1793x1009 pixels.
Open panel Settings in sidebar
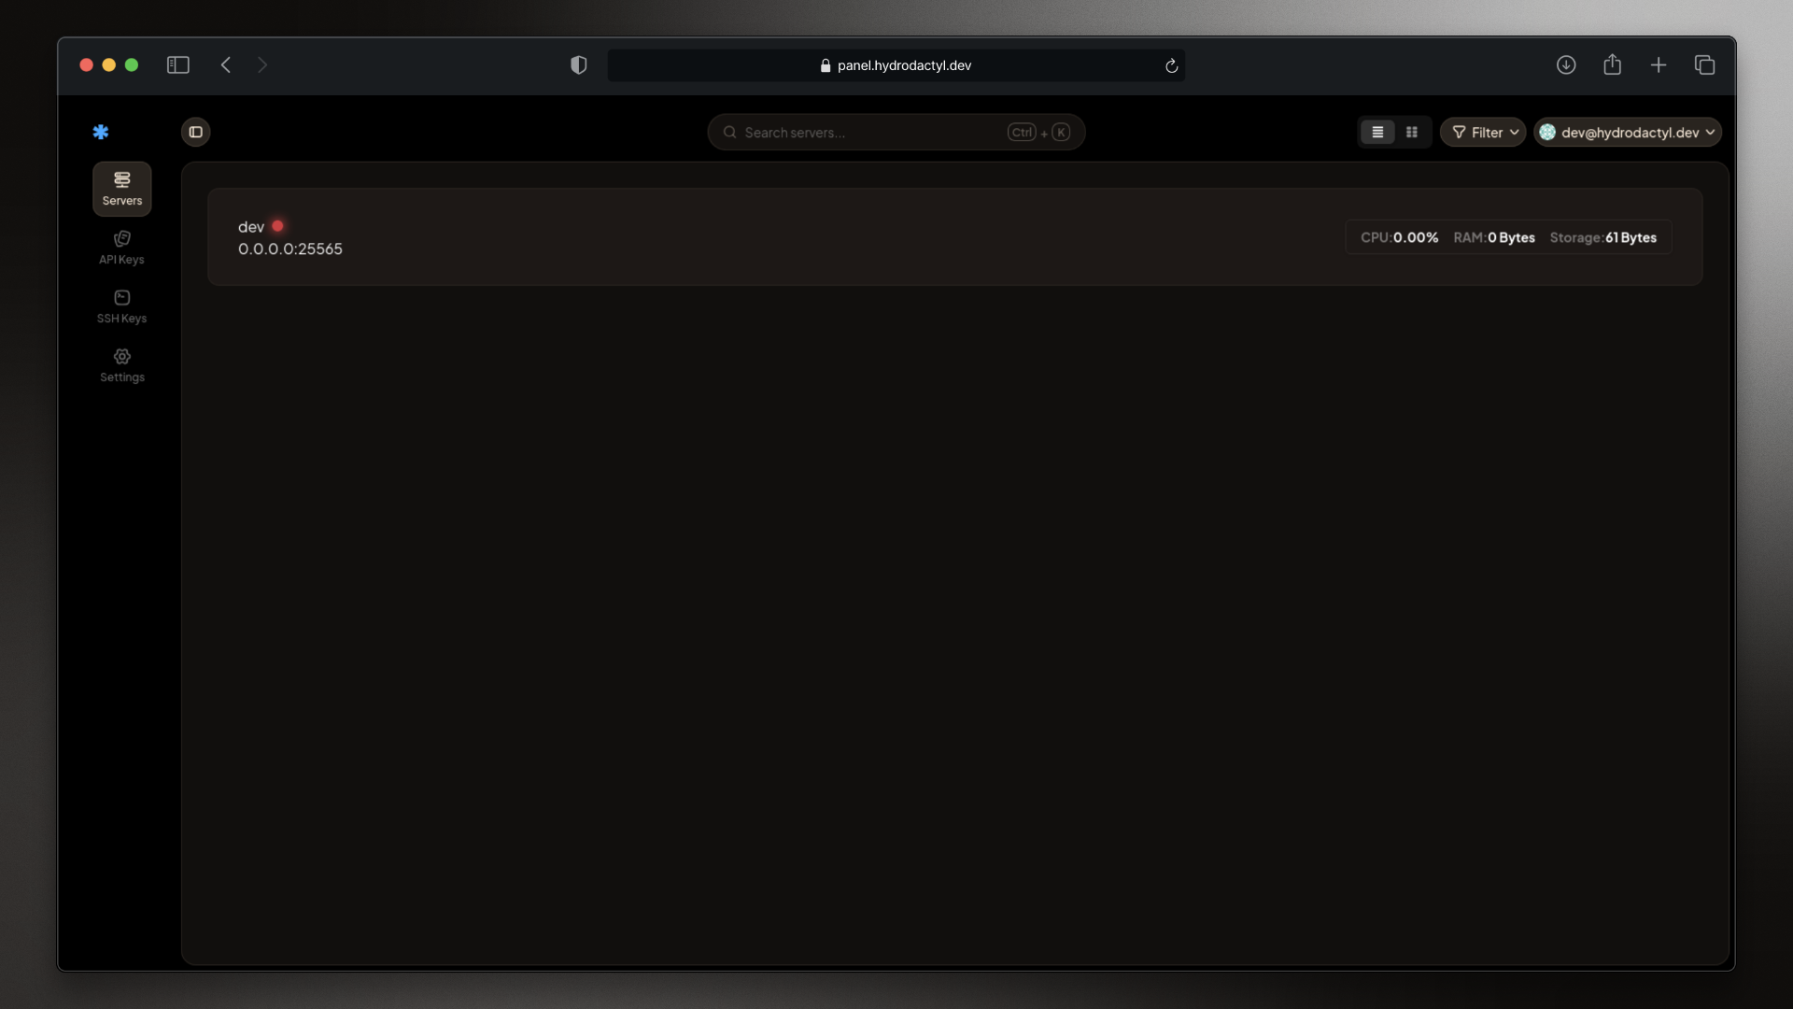pyautogui.click(x=122, y=365)
